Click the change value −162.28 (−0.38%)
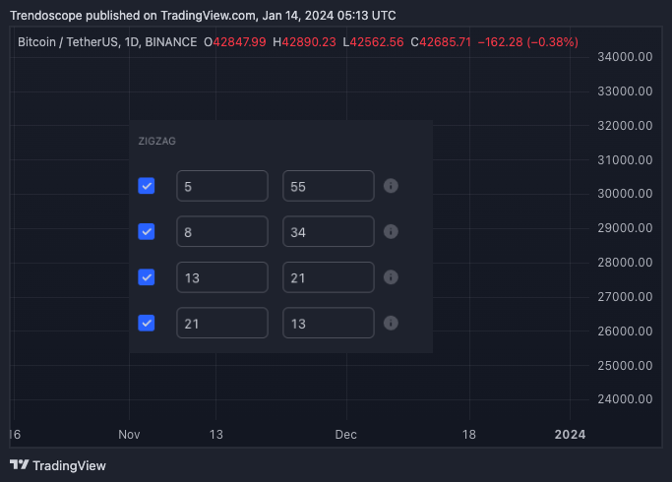This screenshot has width=672, height=482. [528, 42]
